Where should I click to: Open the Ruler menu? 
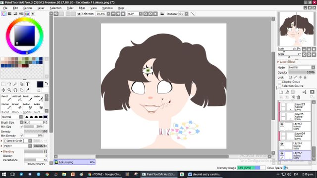pos(70,8)
